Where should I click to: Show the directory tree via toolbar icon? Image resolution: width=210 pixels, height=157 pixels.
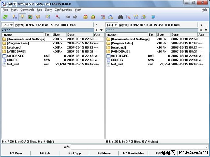(38, 17)
